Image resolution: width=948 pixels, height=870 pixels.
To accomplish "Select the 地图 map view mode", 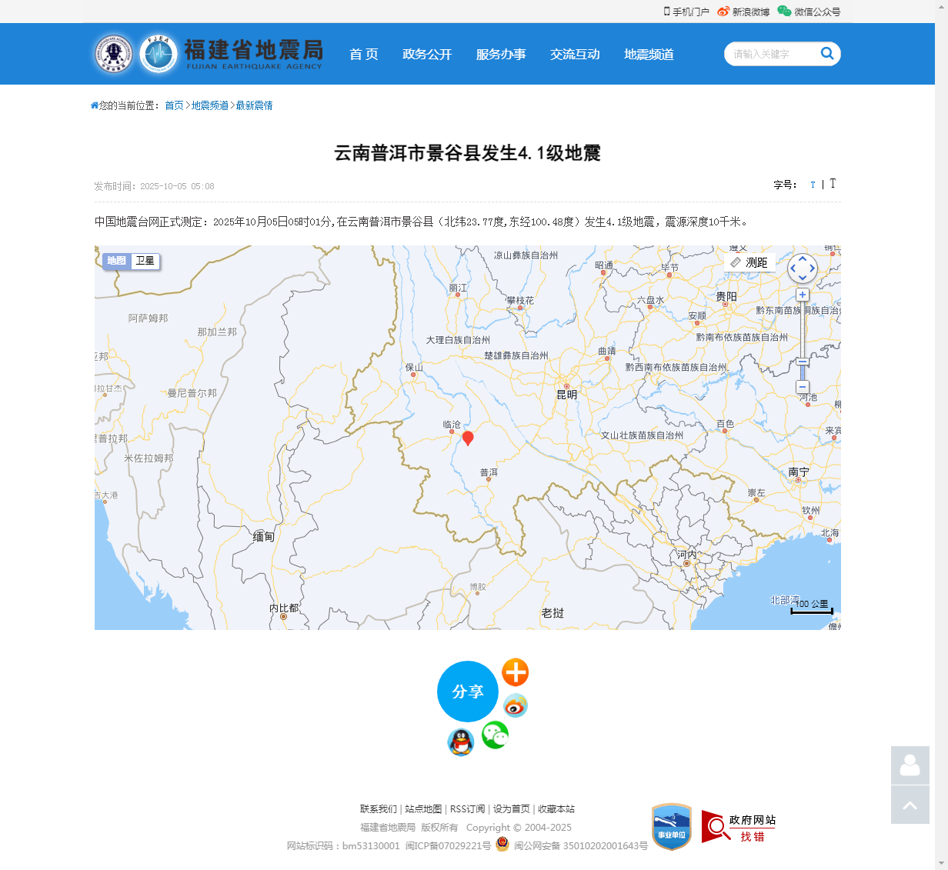I will [x=117, y=261].
